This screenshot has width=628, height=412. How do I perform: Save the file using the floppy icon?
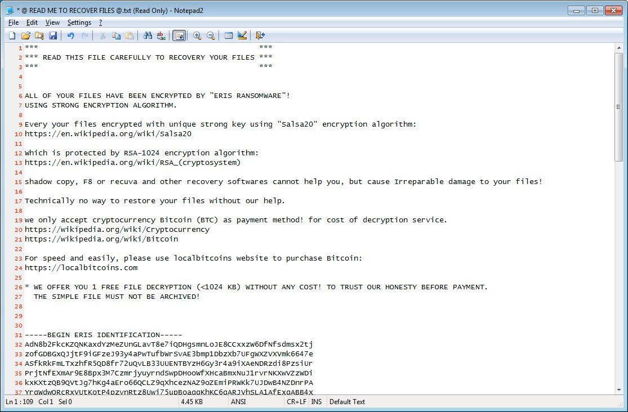[52, 35]
